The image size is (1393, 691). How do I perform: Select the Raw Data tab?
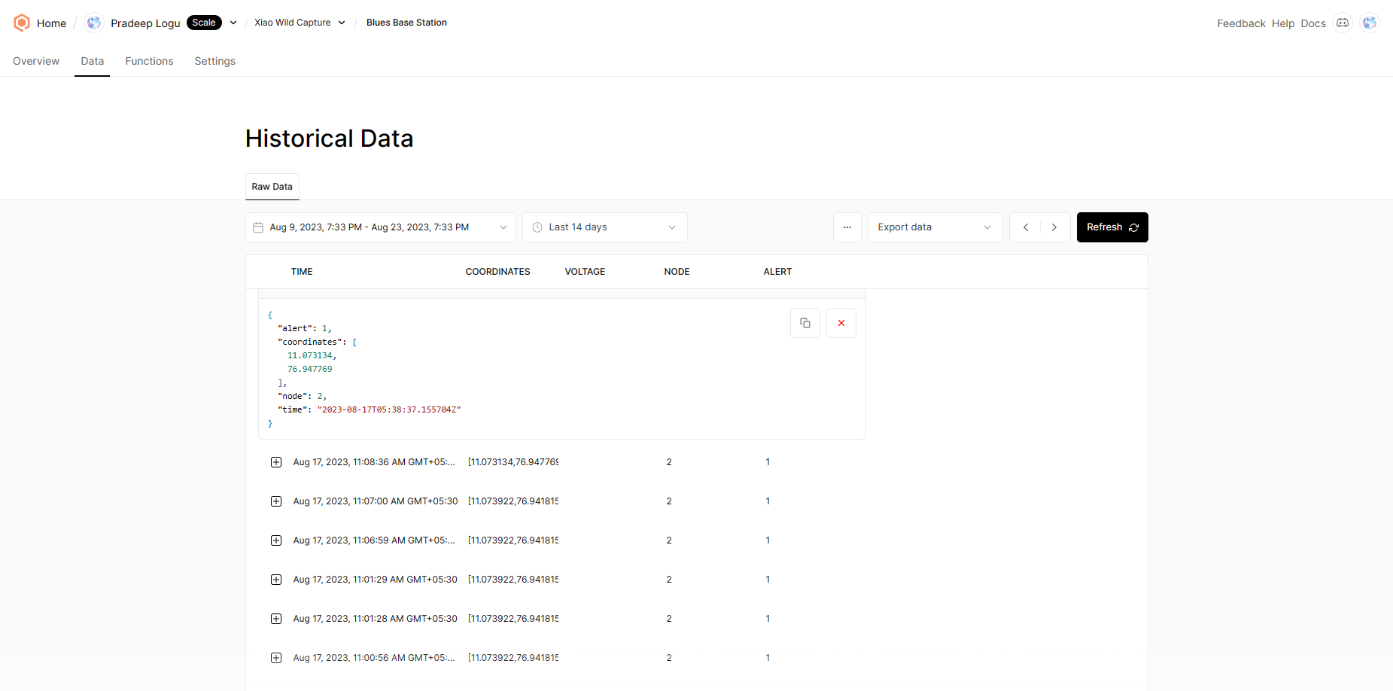272,187
